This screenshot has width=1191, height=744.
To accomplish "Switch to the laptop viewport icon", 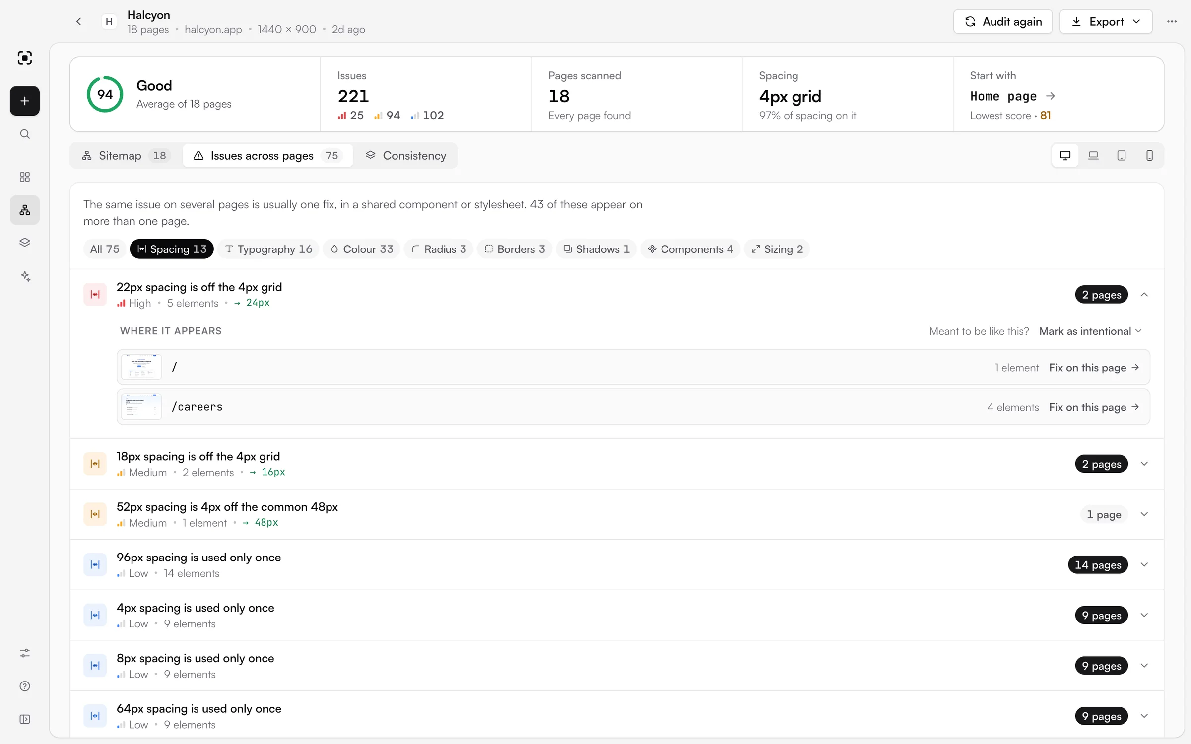I will point(1093,156).
